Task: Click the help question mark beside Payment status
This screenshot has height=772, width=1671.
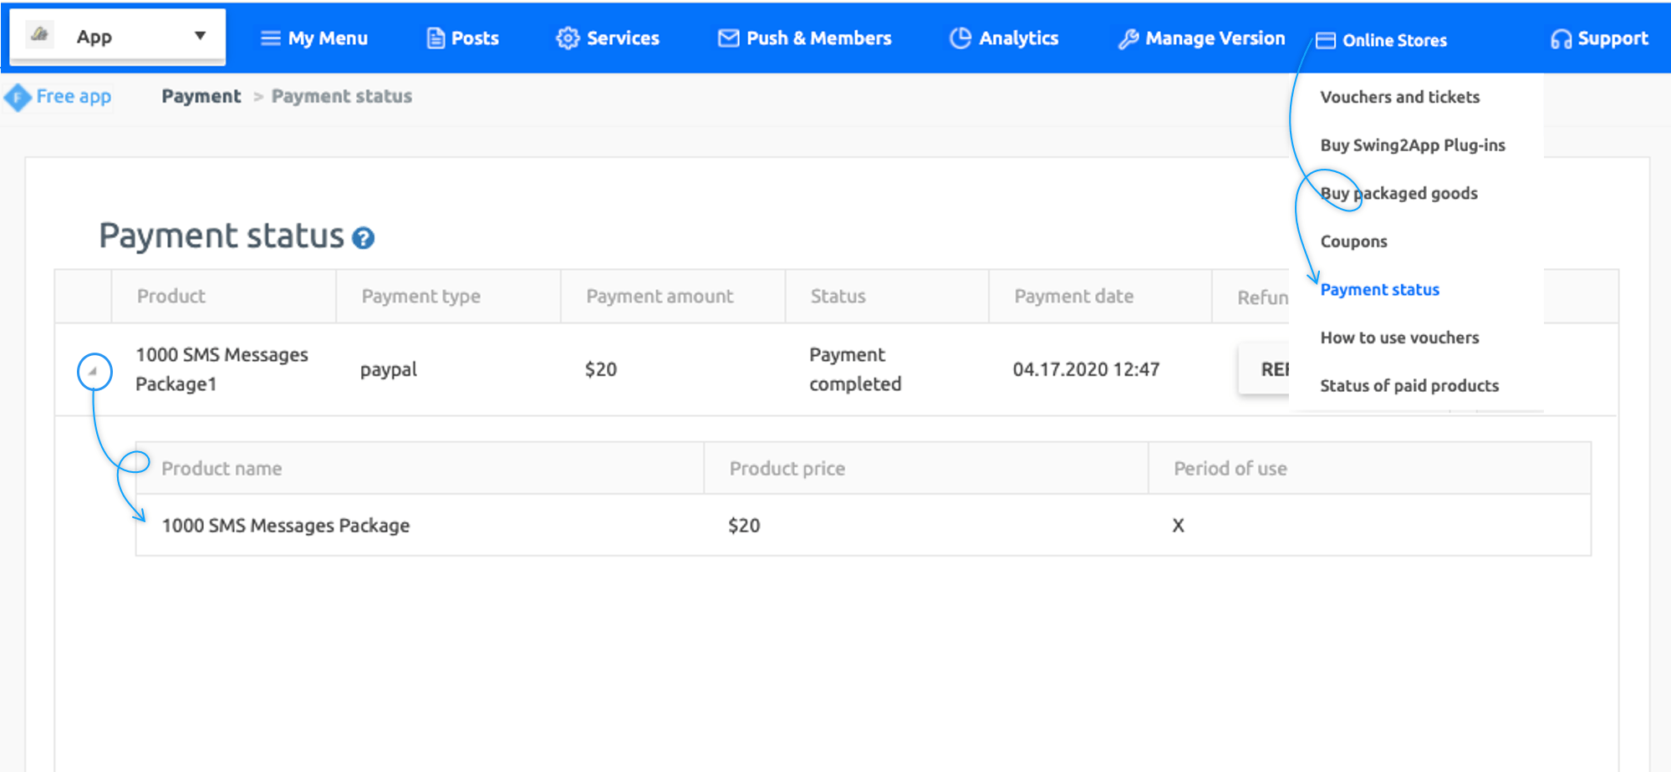Action: 363,239
